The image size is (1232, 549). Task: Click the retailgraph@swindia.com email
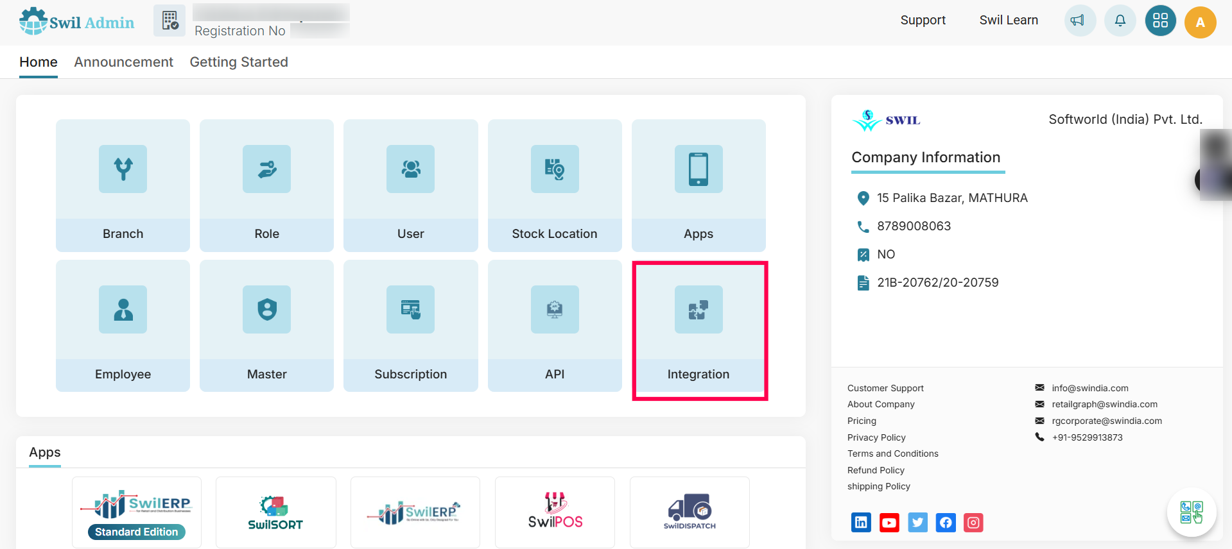tap(1104, 404)
